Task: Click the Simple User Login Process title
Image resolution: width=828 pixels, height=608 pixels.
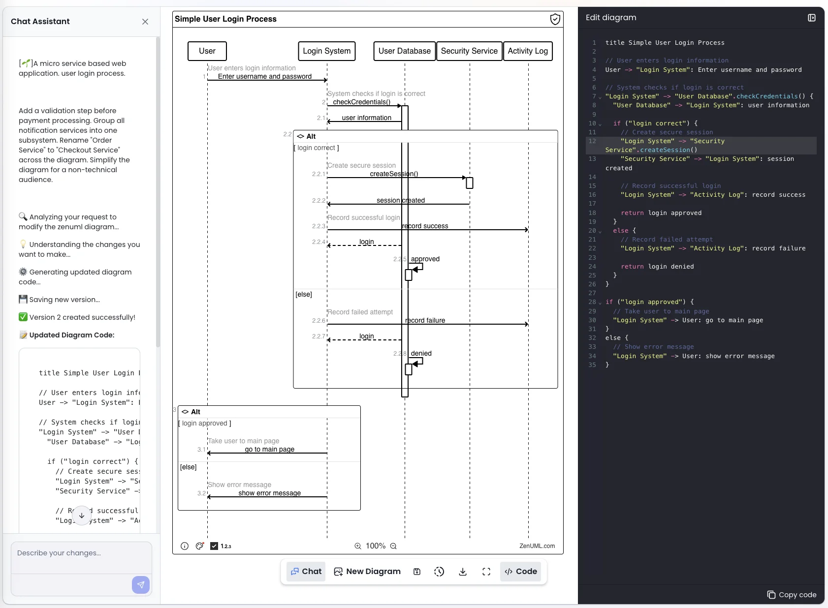Action: tap(225, 19)
